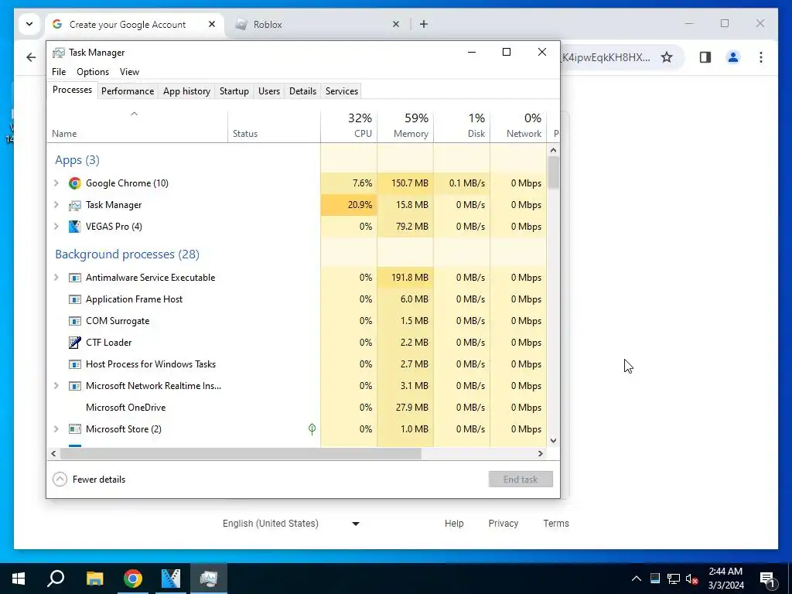792x594 pixels.
Task: Click the green leaf suspended status icon
Action: (x=312, y=428)
